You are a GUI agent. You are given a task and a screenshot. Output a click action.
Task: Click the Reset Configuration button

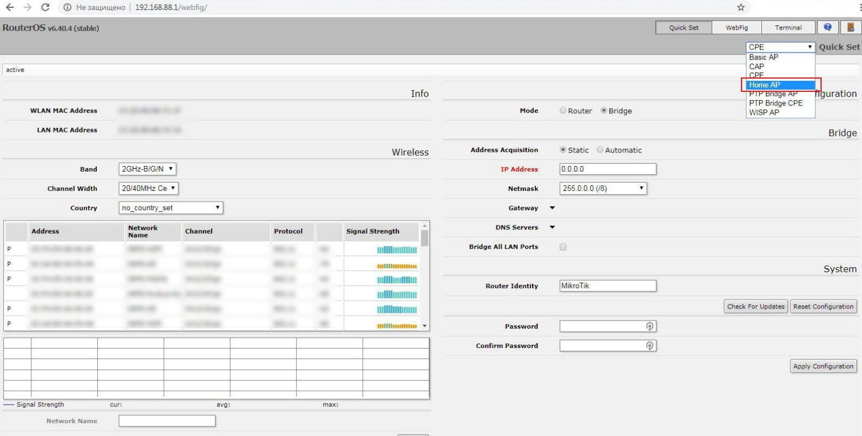pos(824,306)
